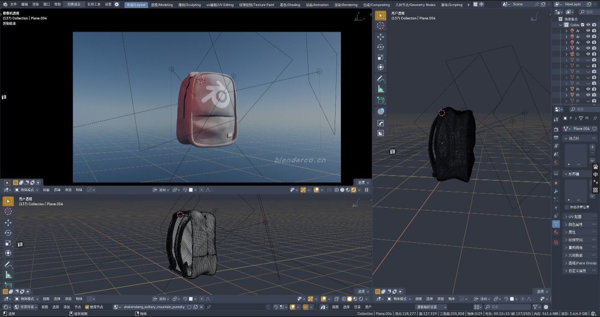Open the Modifiers wrench tab in Properties
Screen dimensions: 600x317
coord(556,192)
